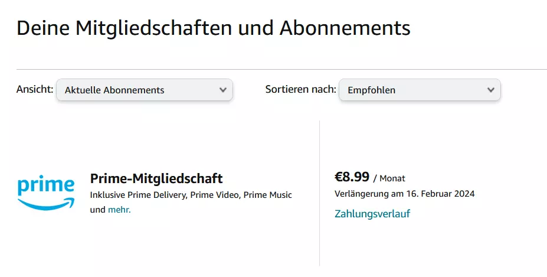Click the "Ansicht:" label
Image resolution: width=547 pixels, height=277 pixels.
click(35, 89)
